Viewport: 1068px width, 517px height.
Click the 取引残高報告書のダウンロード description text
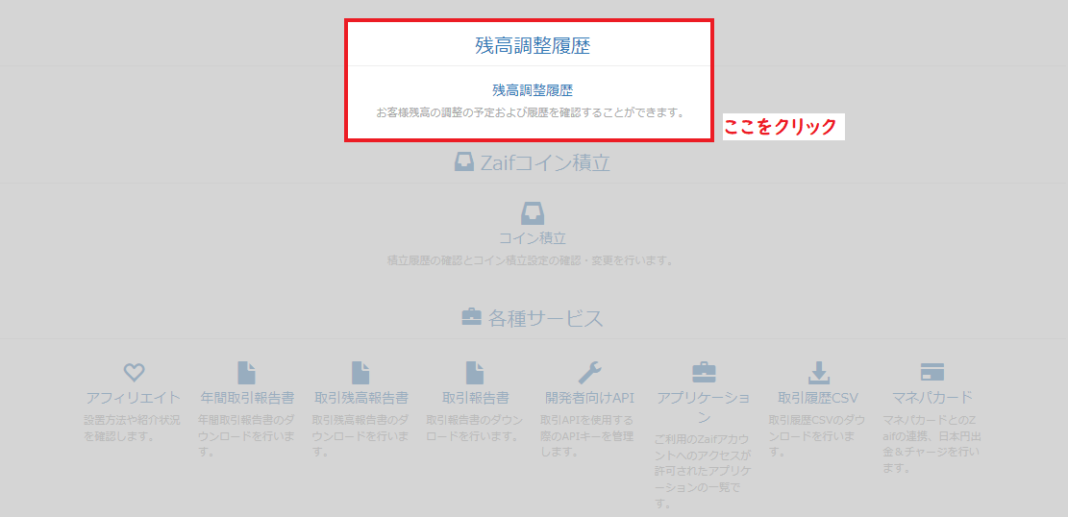361,435
